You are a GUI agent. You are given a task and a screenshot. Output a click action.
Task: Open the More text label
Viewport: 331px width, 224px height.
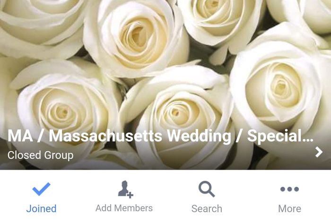[289, 209]
